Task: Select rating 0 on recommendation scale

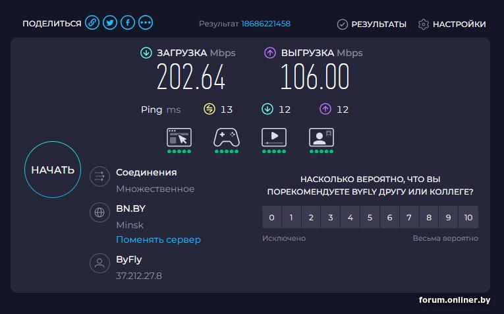Action: (x=271, y=217)
